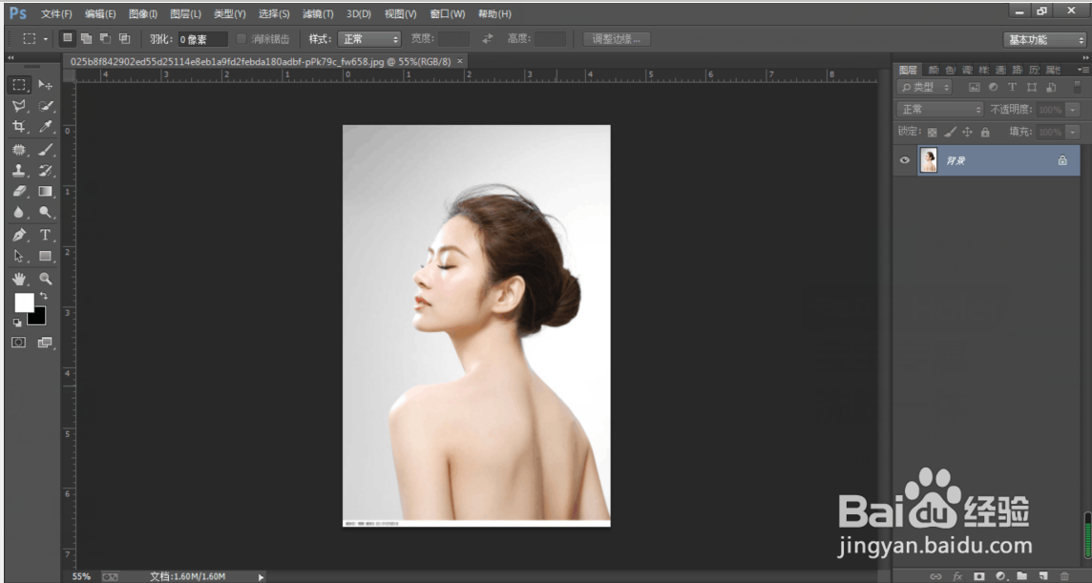The height and width of the screenshot is (583, 1092).
Task: Open the layer blend mode 正常 dropdown
Action: tap(940, 110)
